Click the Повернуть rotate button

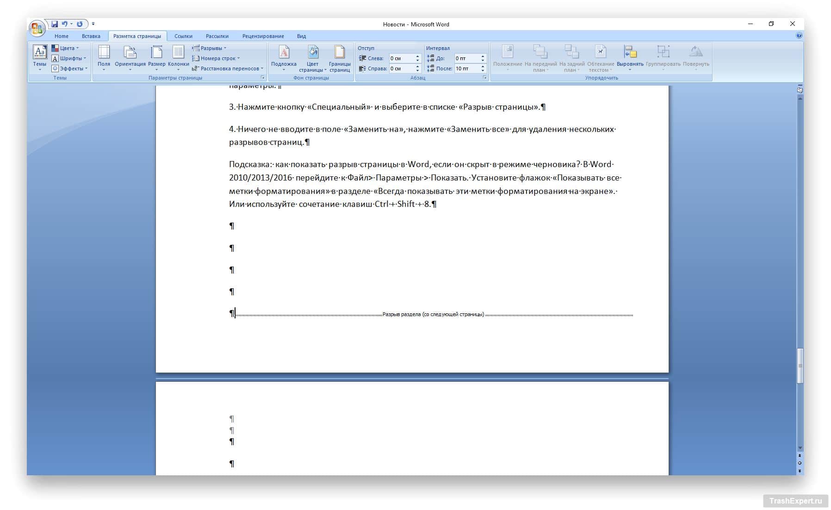click(x=696, y=58)
